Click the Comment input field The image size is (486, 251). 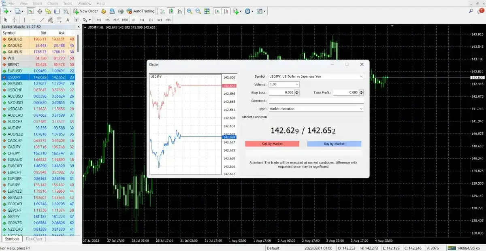pyautogui.click(x=316, y=101)
